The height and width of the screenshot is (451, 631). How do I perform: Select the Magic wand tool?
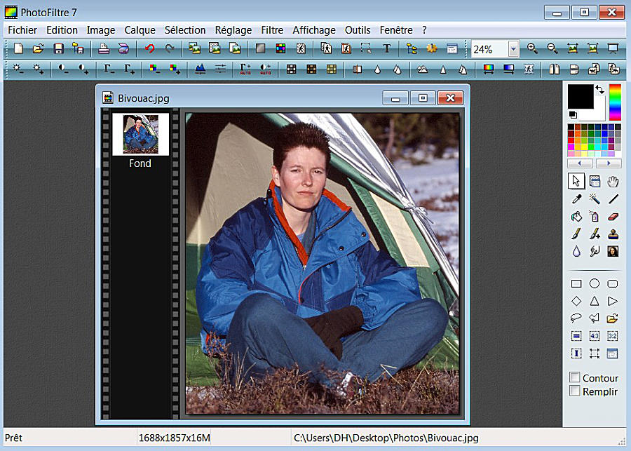click(x=595, y=199)
